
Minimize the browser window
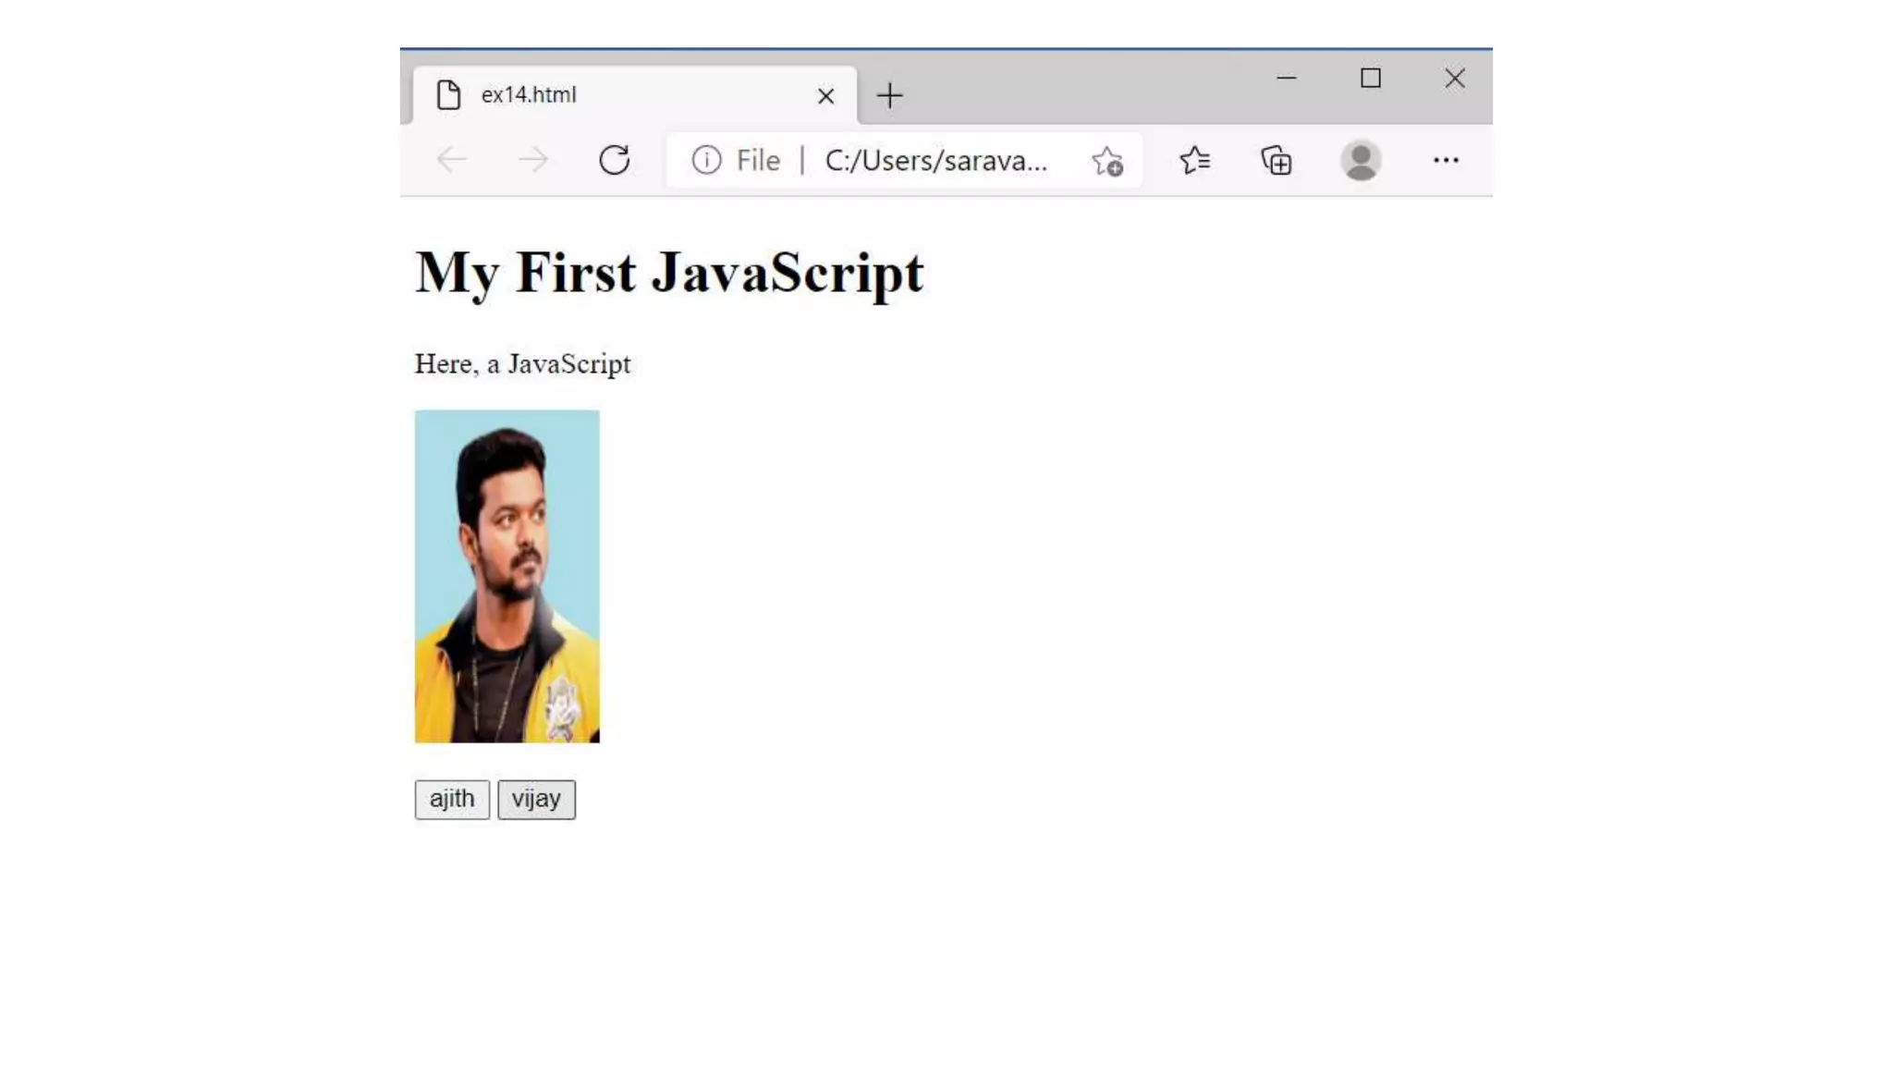(x=1286, y=79)
